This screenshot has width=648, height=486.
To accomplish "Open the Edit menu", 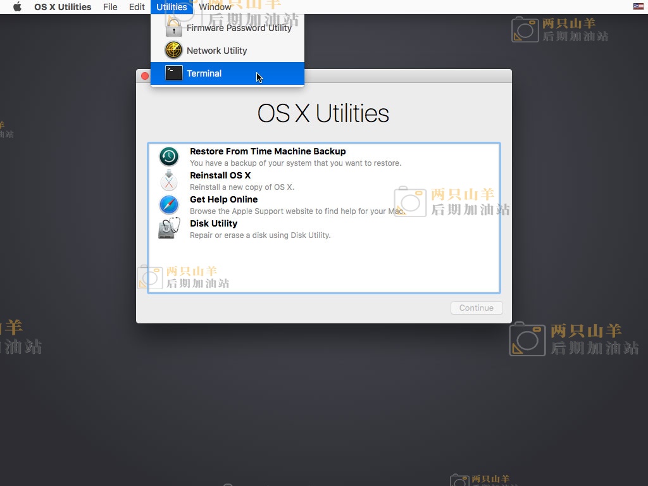I will coord(137,7).
